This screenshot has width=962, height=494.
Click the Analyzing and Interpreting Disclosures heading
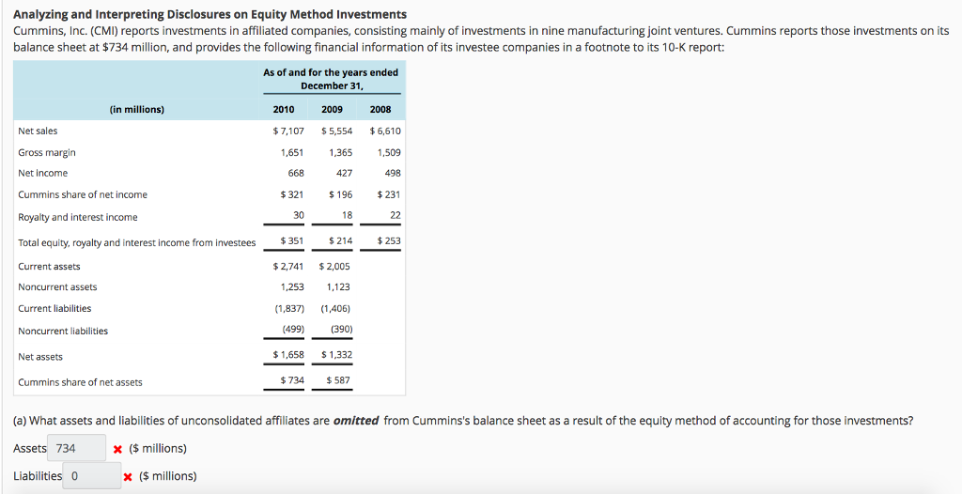(209, 14)
